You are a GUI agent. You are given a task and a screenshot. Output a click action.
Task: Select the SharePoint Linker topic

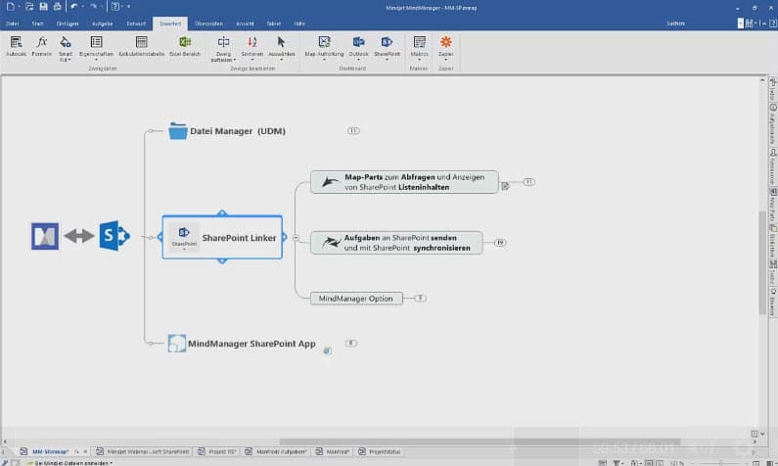click(222, 237)
